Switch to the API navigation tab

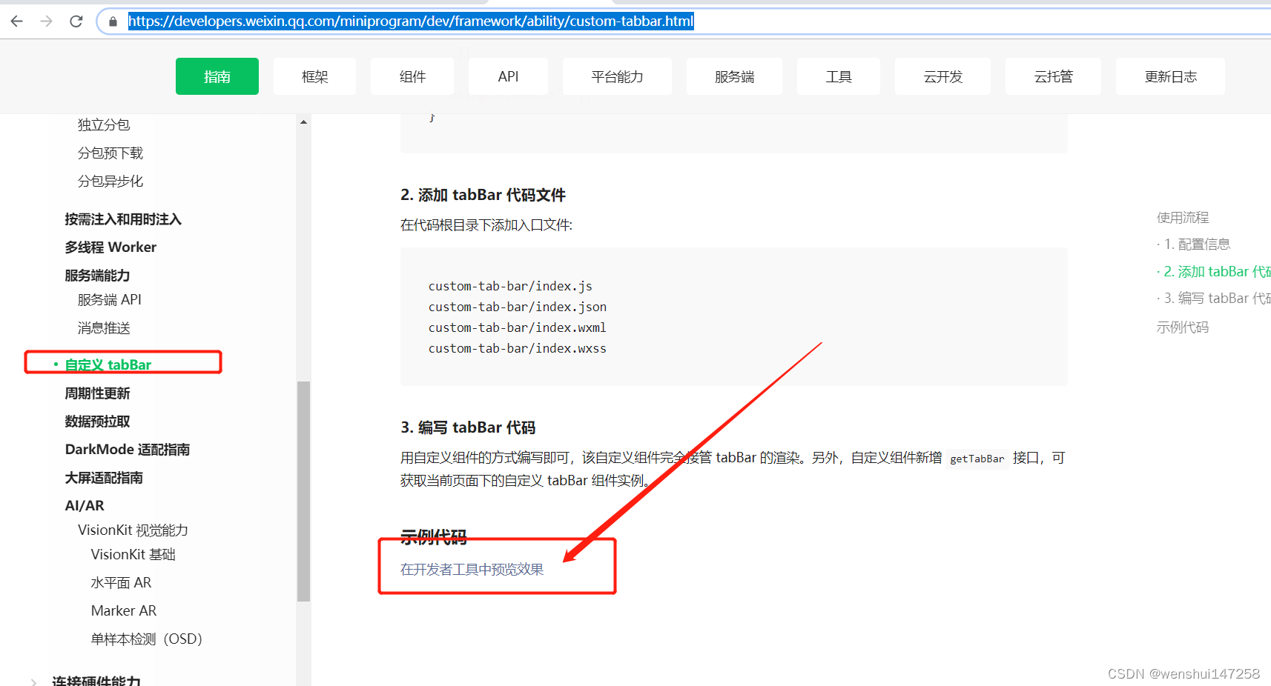pyautogui.click(x=508, y=76)
